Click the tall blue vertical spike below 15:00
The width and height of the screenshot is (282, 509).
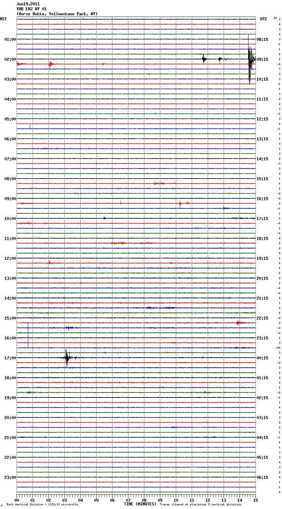click(28, 335)
